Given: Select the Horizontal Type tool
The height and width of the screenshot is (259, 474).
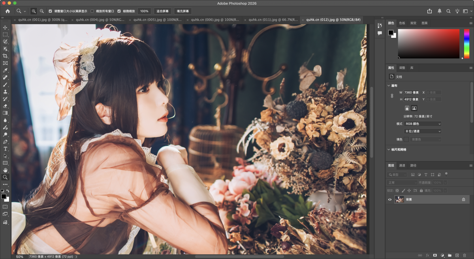Looking at the screenshot, I should pyautogui.click(x=6, y=149).
